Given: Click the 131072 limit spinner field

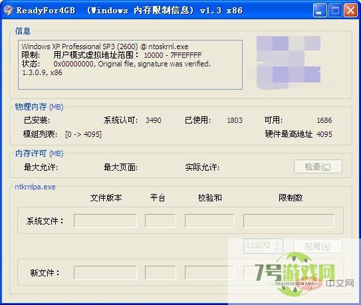Looking at the screenshot, I should pos(263,246).
